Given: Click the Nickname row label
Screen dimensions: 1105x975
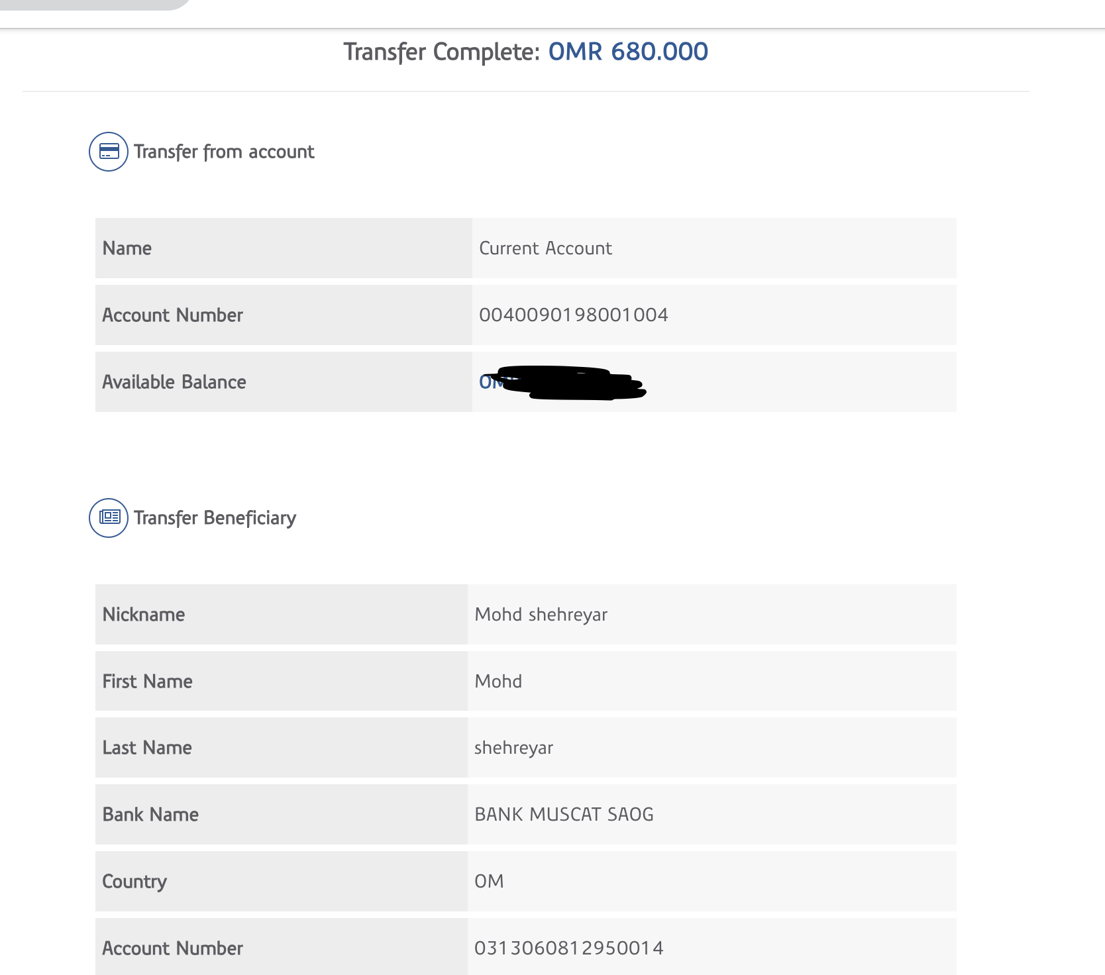Looking at the screenshot, I should point(144,615).
